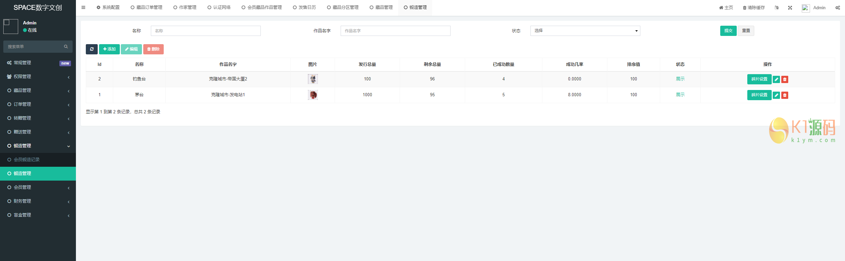Click the 展示 status in 茅台 row
The image size is (845, 261).
click(680, 95)
